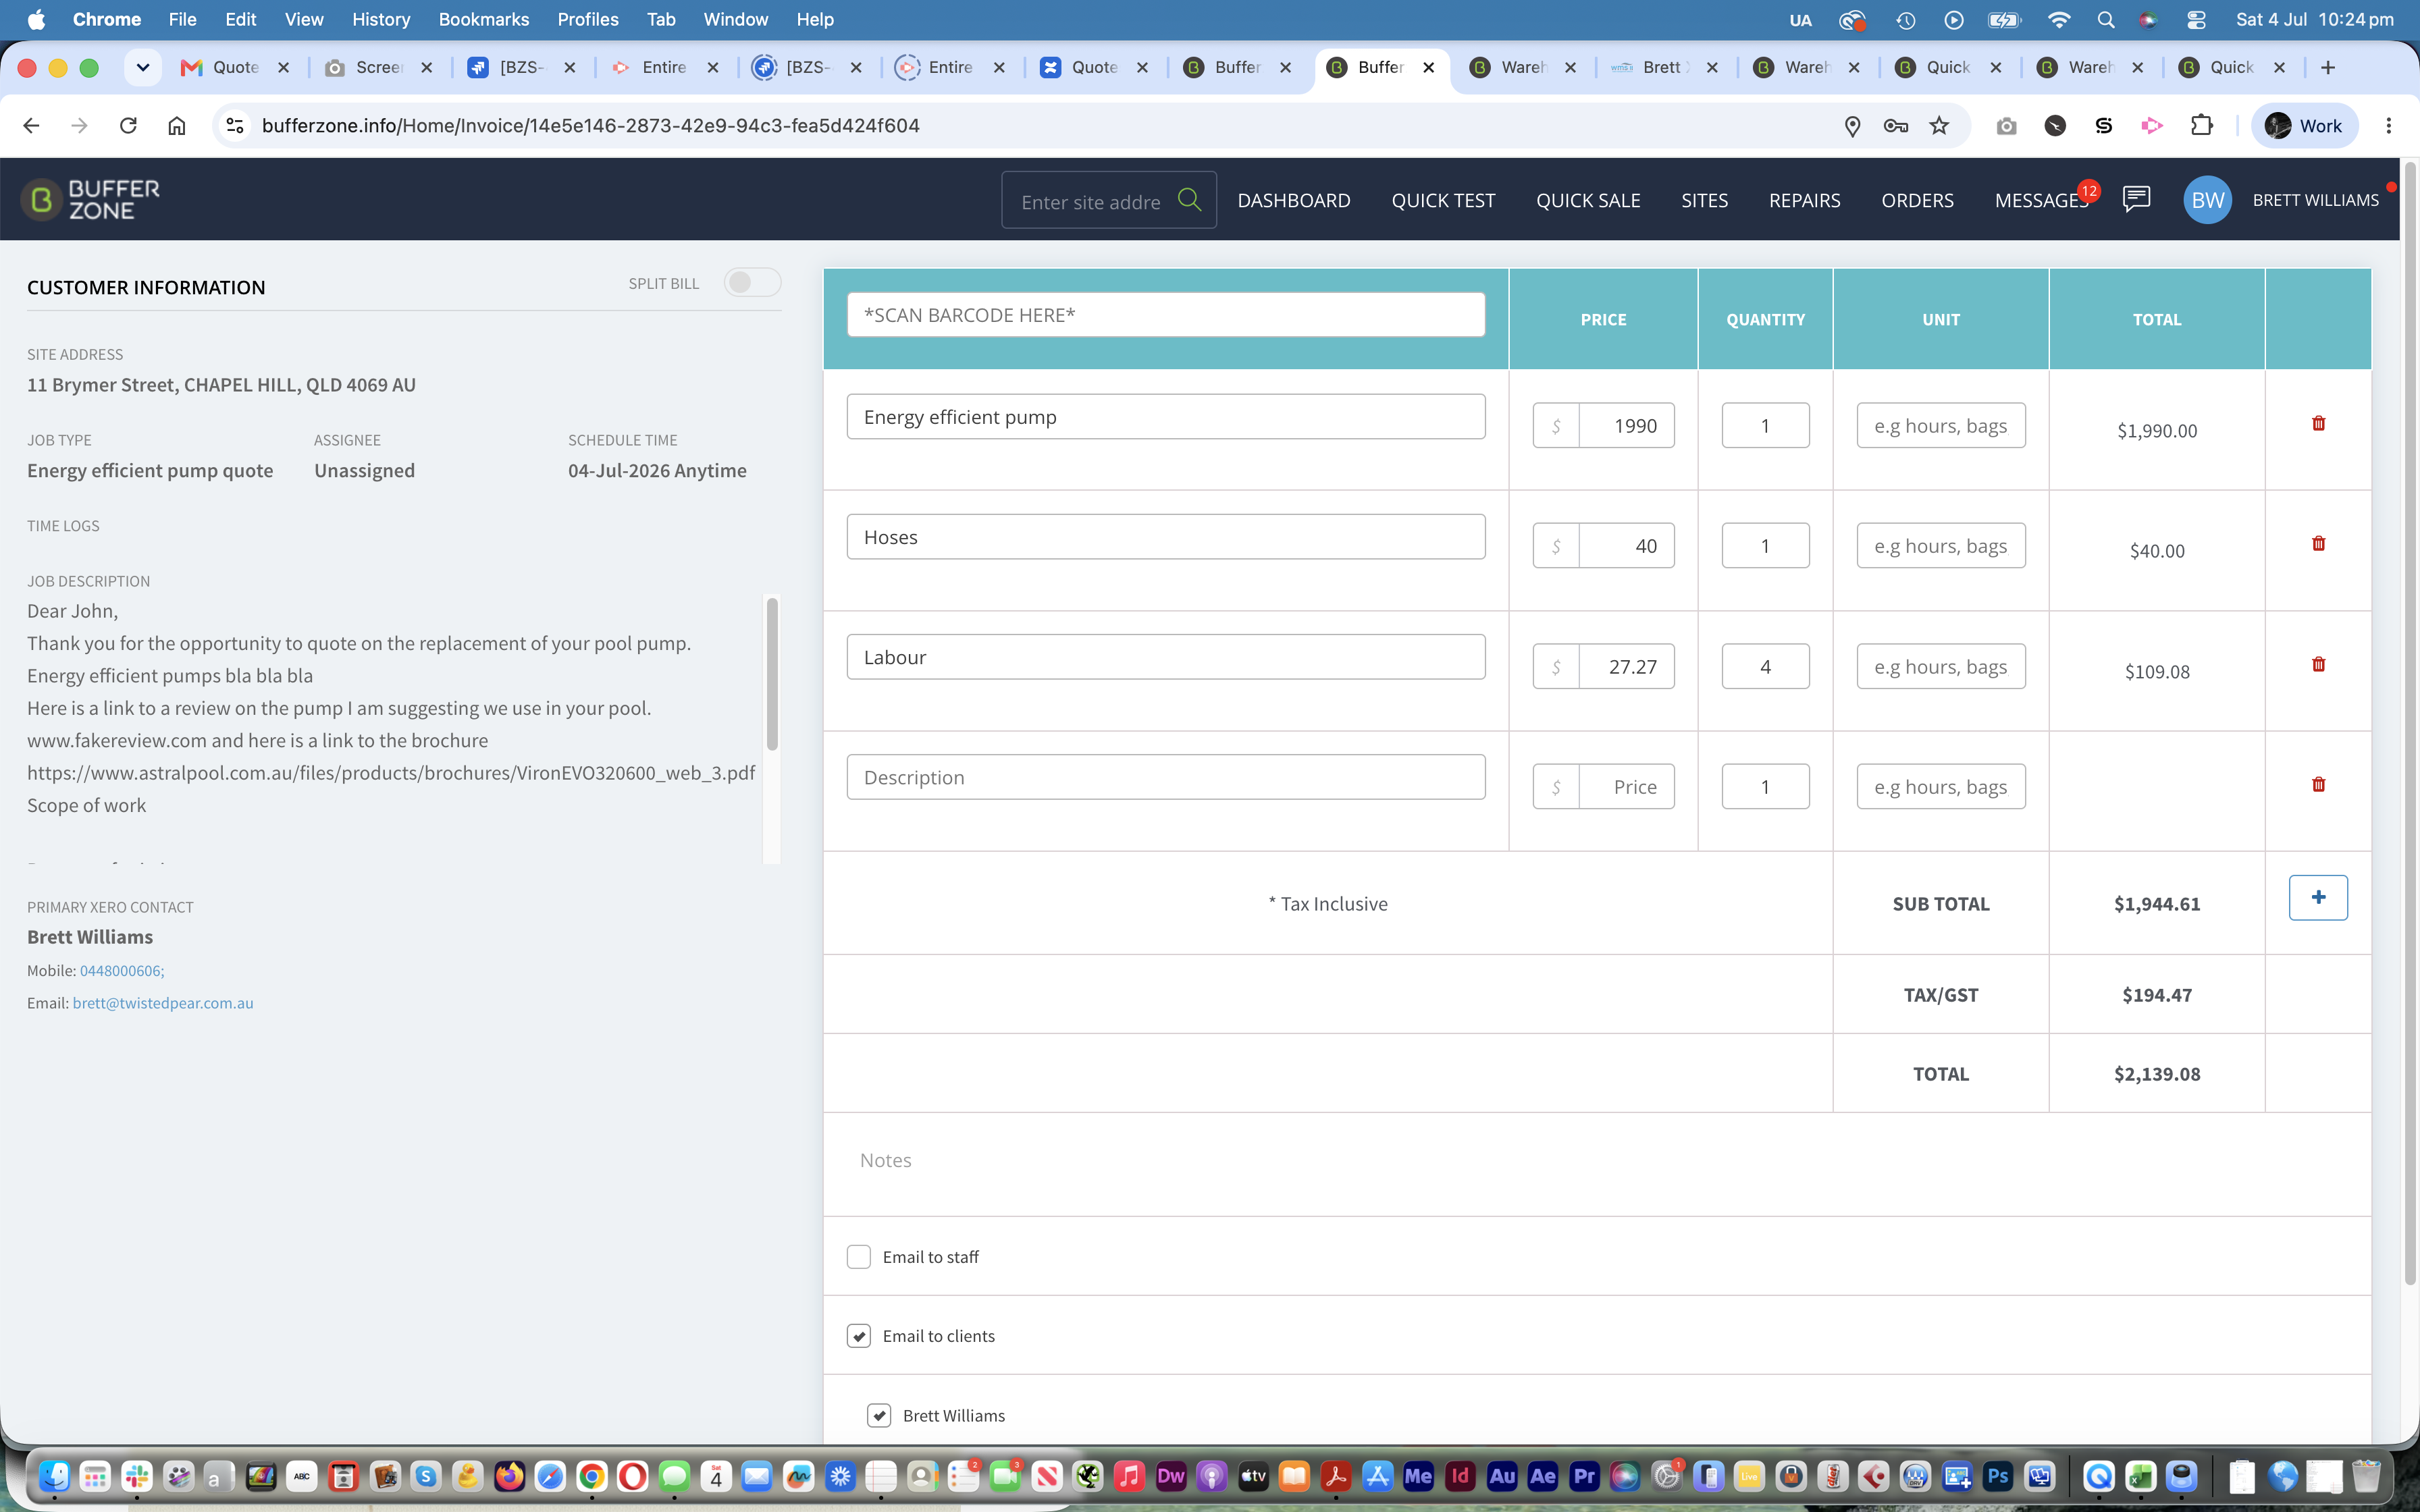Expand the Chrome tab search dropdown
Screen dimensions: 2420x1512
click(x=143, y=67)
